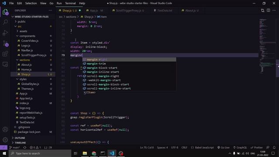
Task: Choose the -webkit-margin-start suggestion
Action: point(129,80)
